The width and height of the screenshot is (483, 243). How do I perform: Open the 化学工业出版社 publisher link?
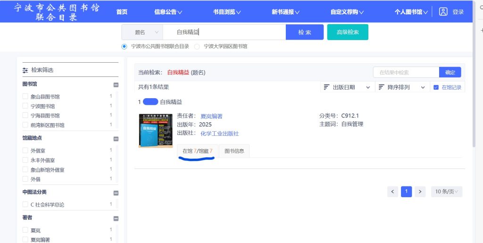click(x=219, y=134)
